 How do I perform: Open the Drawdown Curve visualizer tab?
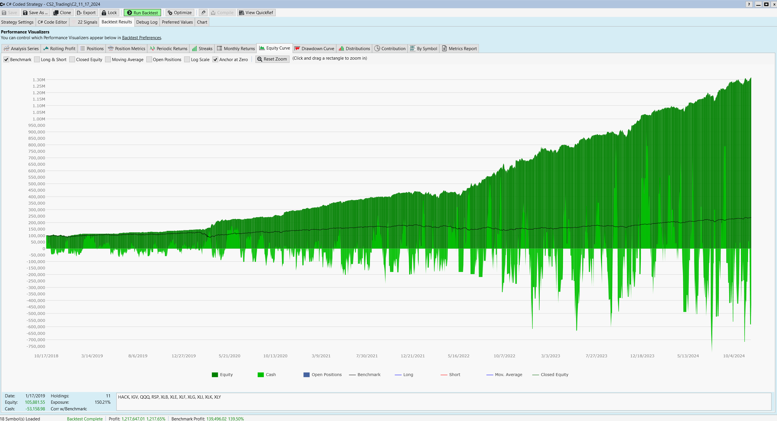point(314,48)
